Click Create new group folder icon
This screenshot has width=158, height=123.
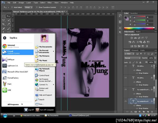[144, 112]
